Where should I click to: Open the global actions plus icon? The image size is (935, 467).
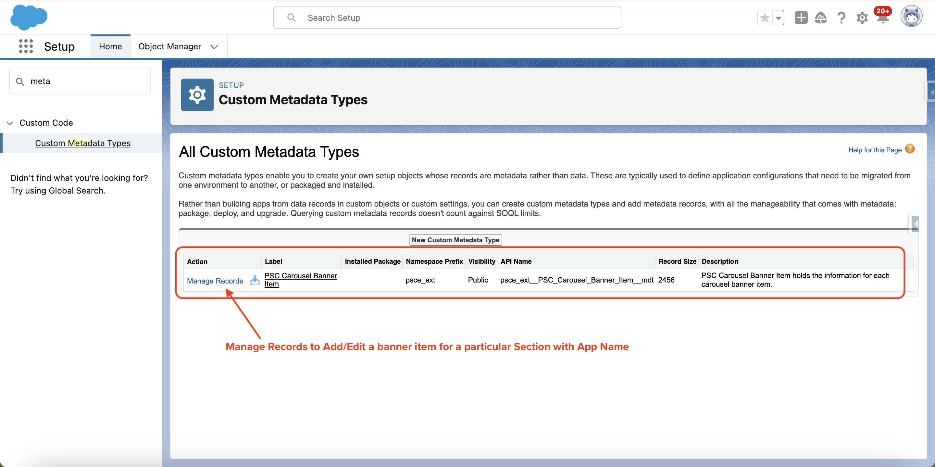801,18
